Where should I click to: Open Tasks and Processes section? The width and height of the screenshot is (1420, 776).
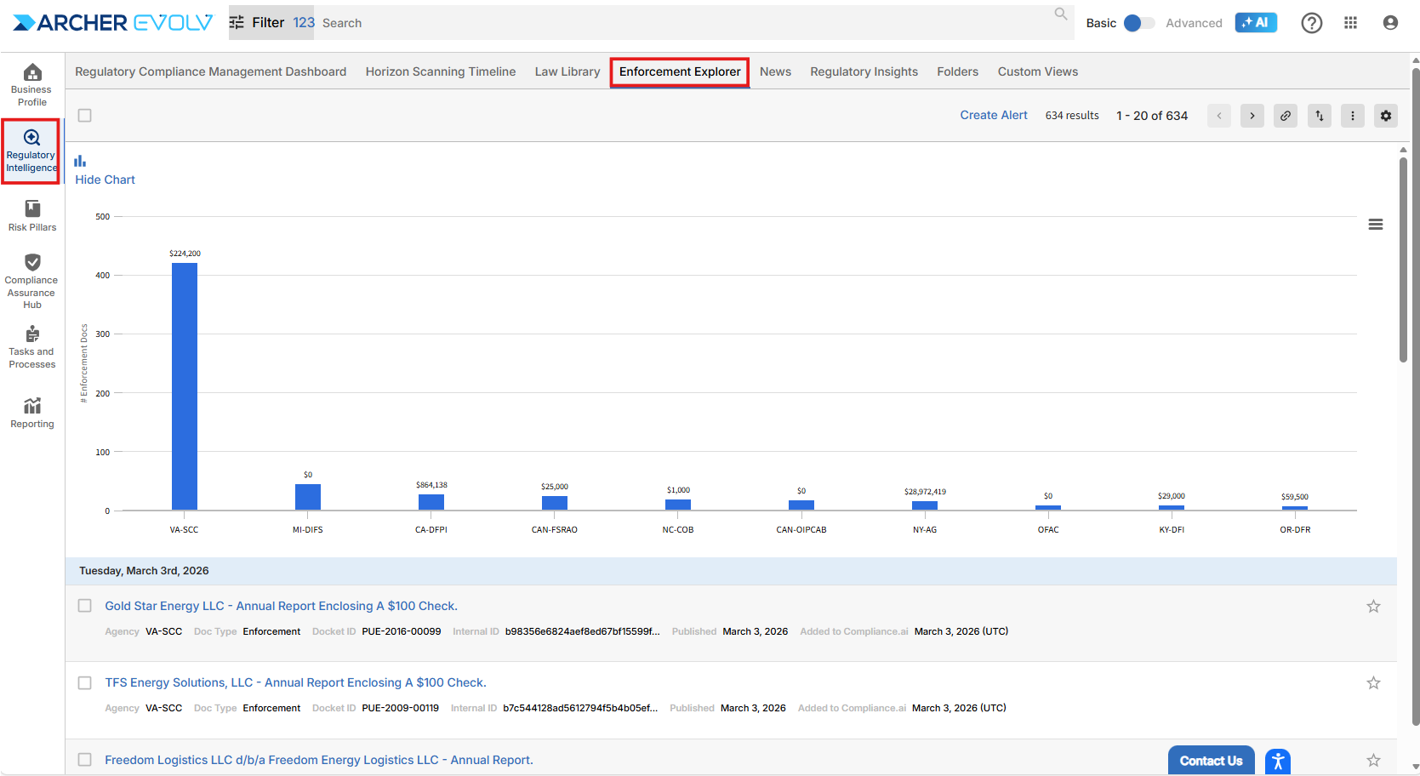(x=32, y=346)
